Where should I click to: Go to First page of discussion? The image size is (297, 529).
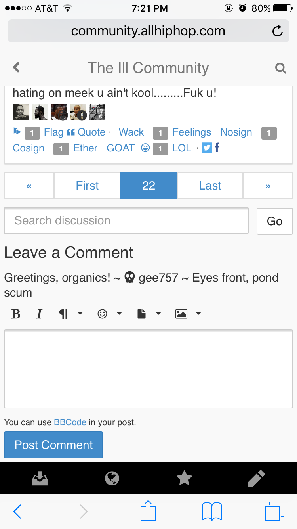click(87, 186)
